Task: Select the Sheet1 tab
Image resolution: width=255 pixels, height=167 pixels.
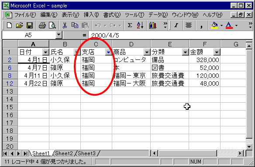Action: [x=41, y=153]
